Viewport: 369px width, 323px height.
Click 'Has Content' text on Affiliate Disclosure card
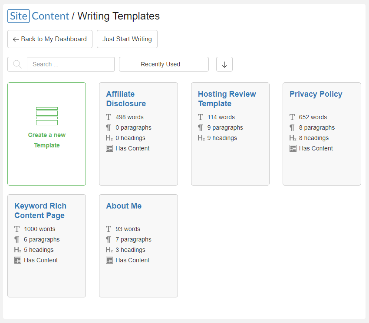(x=132, y=148)
